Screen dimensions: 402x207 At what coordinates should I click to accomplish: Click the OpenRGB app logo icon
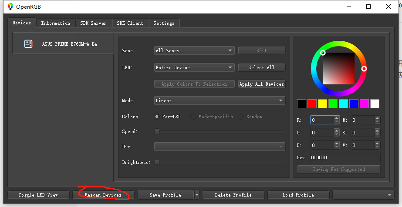(10, 7)
